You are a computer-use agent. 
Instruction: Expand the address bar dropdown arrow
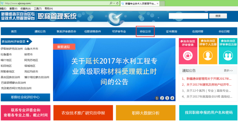coord(114,3)
